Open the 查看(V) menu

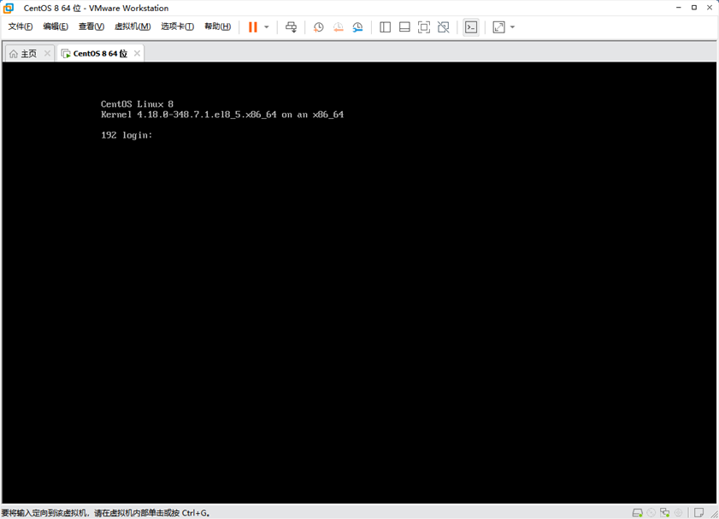click(x=91, y=27)
